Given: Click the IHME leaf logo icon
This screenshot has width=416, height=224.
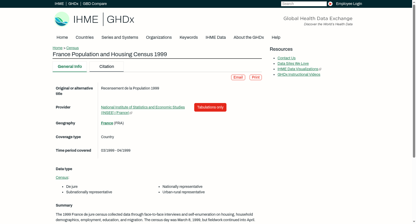Looking at the screenshot, I should pos(62,19).
